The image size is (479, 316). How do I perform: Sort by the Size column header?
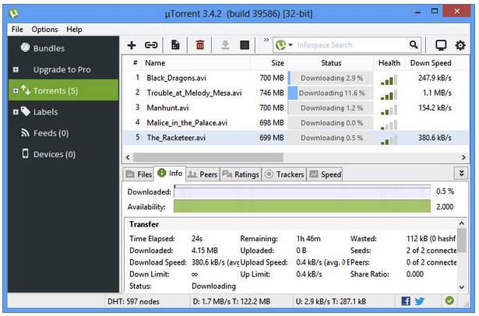pyautogui.click(x=269, y=63)
